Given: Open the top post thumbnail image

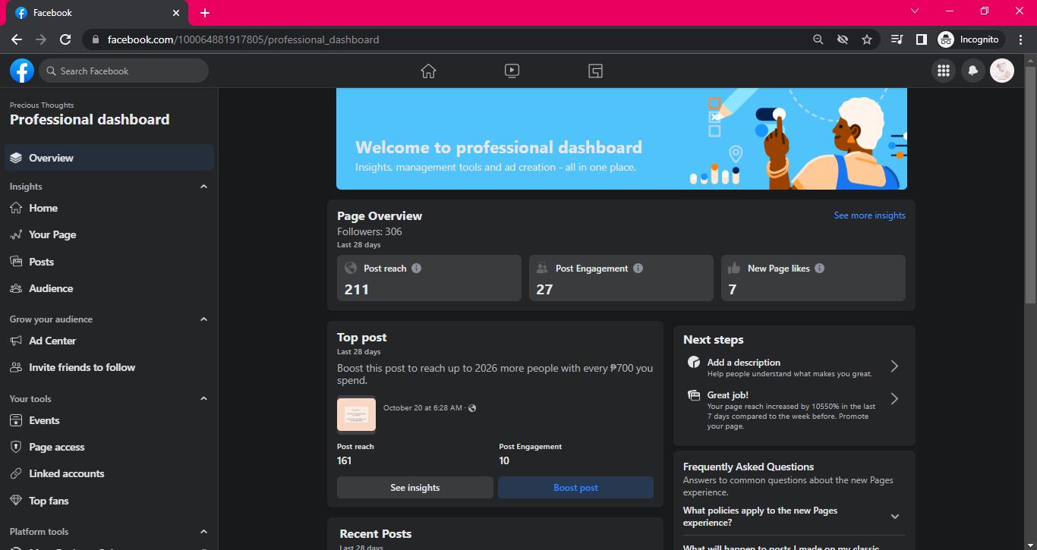Looking at the screenshot, I should (x=356, y=414).
